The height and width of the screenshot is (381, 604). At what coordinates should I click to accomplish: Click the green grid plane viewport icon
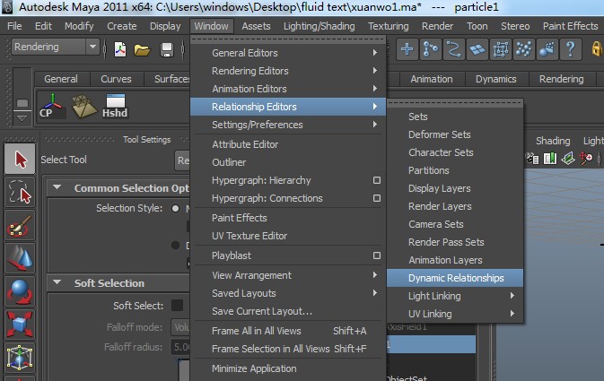[x=568, y=158]
